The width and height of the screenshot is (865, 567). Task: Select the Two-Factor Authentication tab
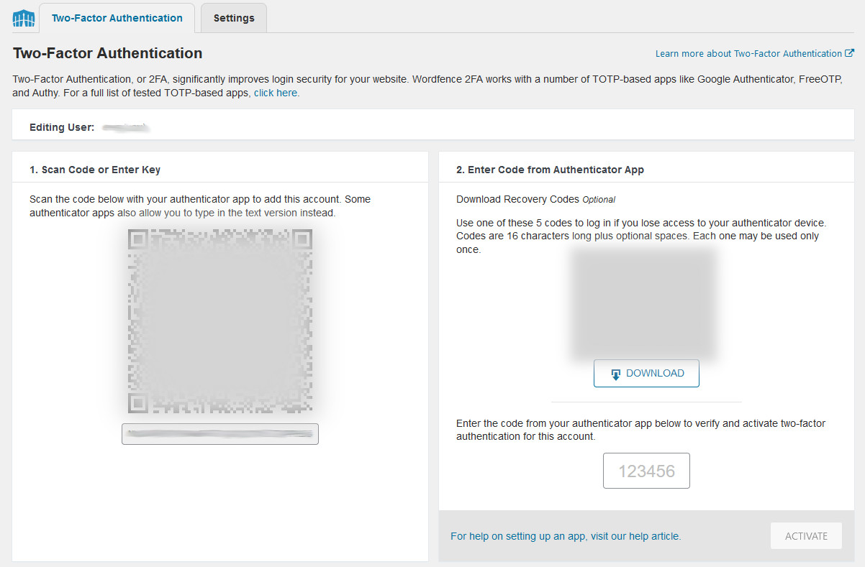point(117,18)
